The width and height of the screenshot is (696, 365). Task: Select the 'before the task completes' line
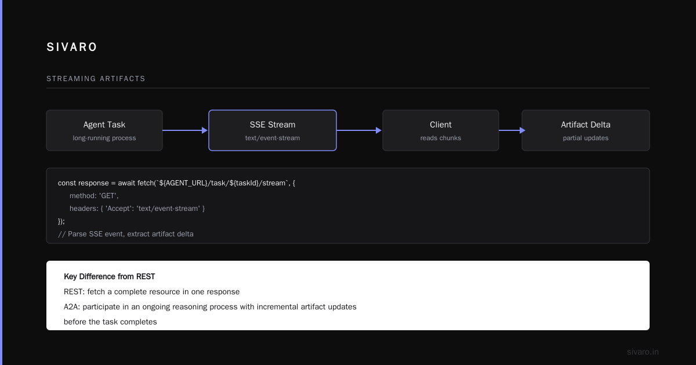[110, 322]
